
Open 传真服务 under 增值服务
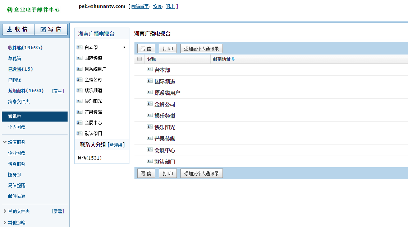click(x=17, y=164)
